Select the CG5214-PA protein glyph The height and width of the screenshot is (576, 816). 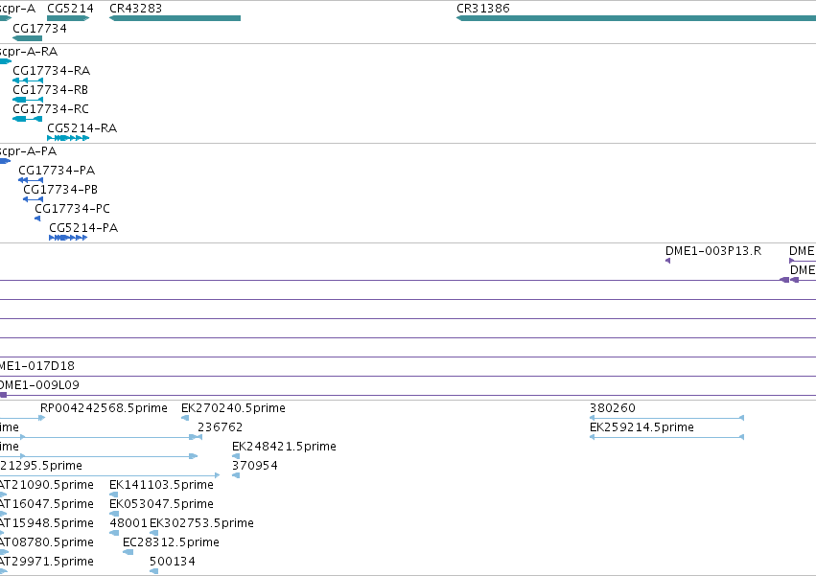click(x=68, y=238)
